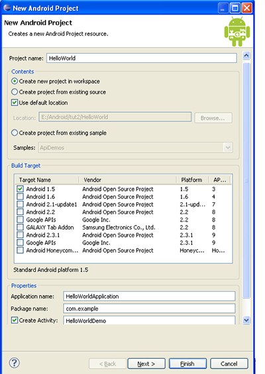
Task: Click the vertical scrollbar thumb
Action: 246,180
